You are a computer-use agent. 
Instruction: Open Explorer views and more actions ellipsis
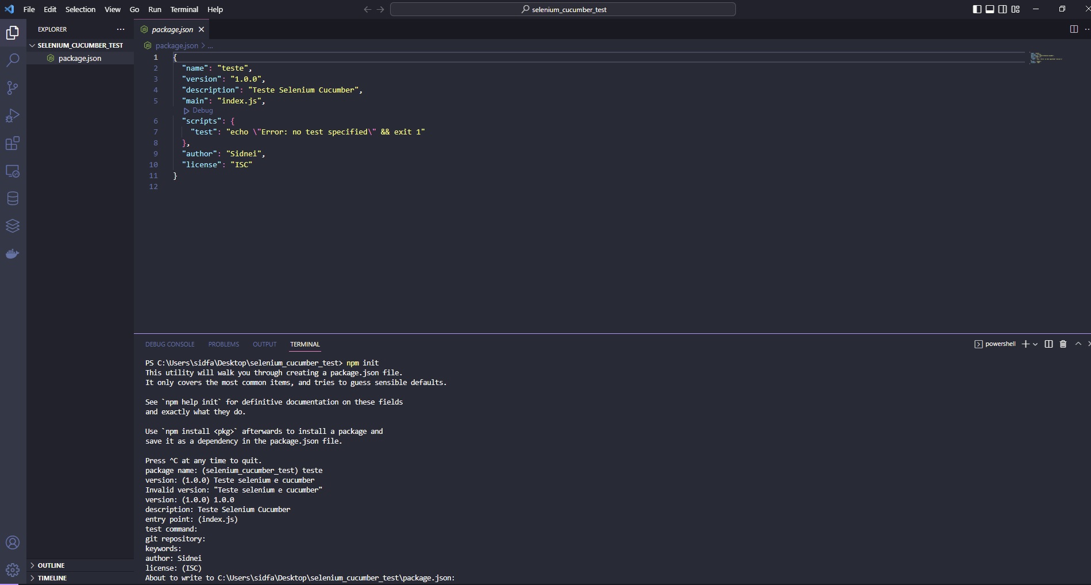pos(121,29)
